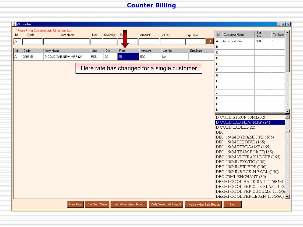Viewport: 303px width, 227px height.
Task: Click the Lot No. cell NA
Action: [x=175, y=57]
